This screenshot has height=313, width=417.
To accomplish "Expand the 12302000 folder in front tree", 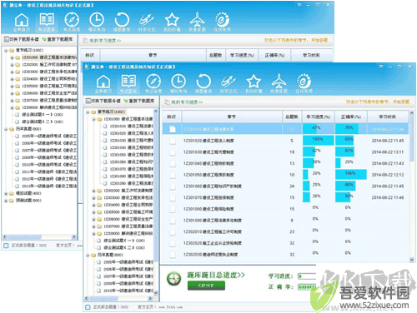I will [x=94, y=191].
